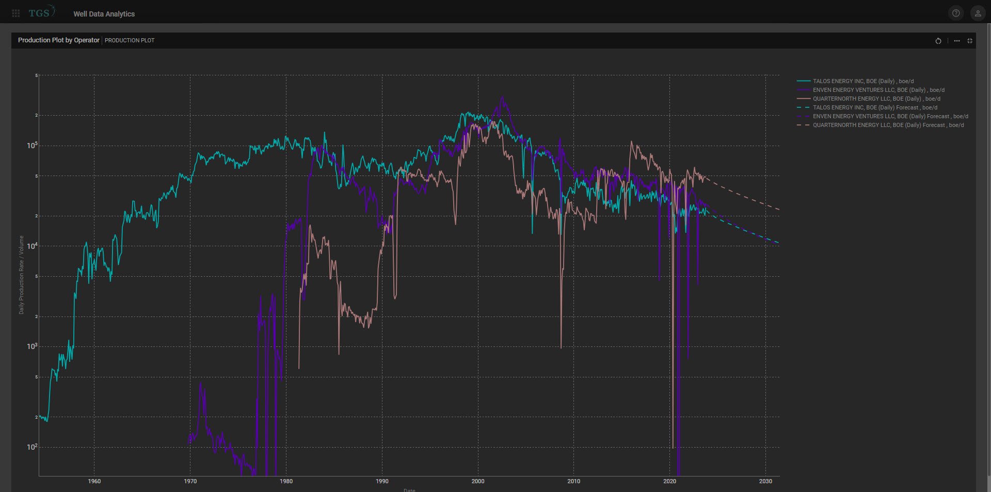
Task: Click the dashed tan QUARTERNORTH forecast legend swatch
Action: [804, 125]
